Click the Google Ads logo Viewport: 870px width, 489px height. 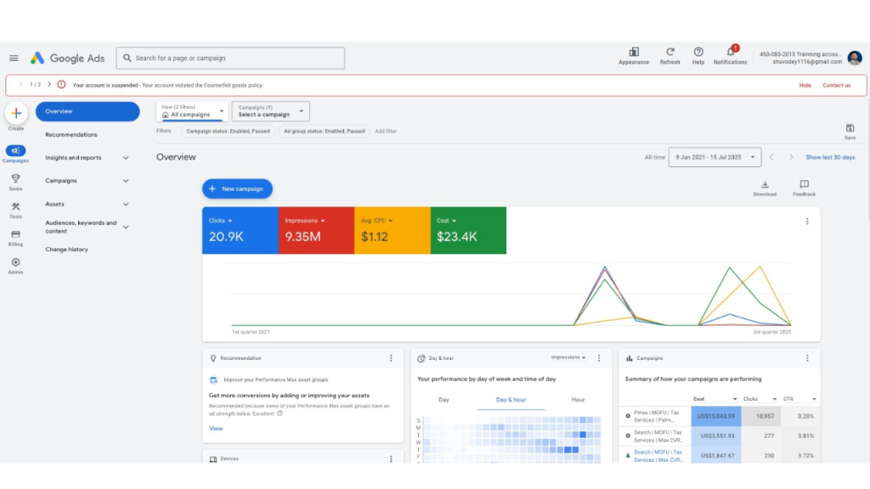(x=67, y=59)
